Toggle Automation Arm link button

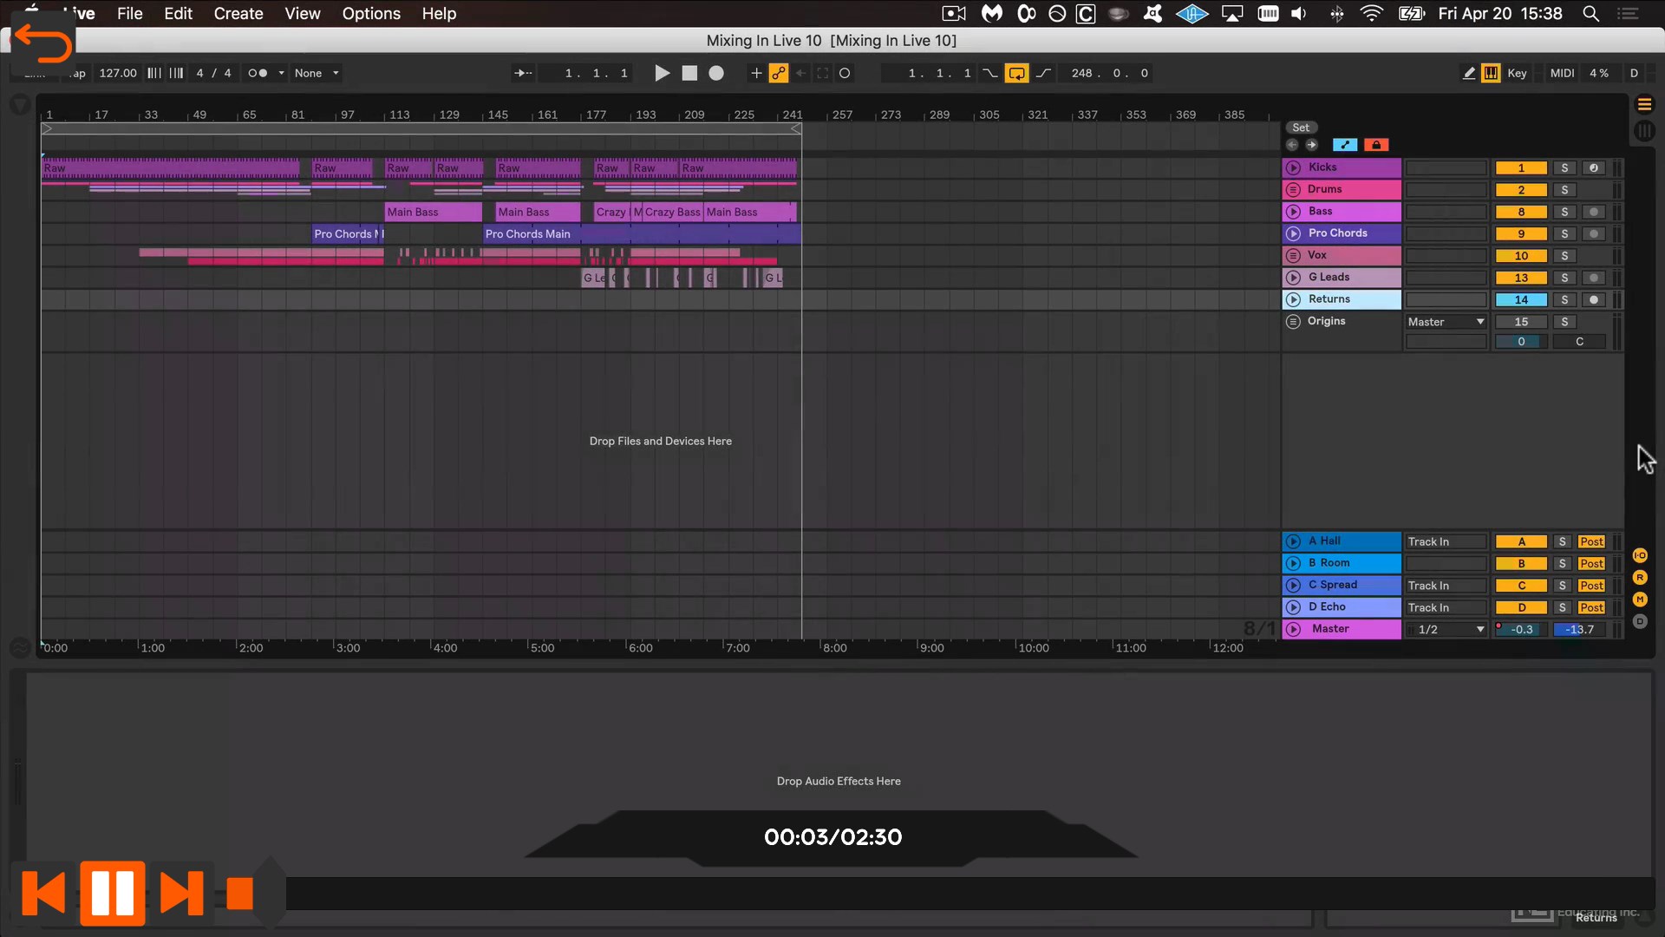pyautogui.click(x=779, y=73)
